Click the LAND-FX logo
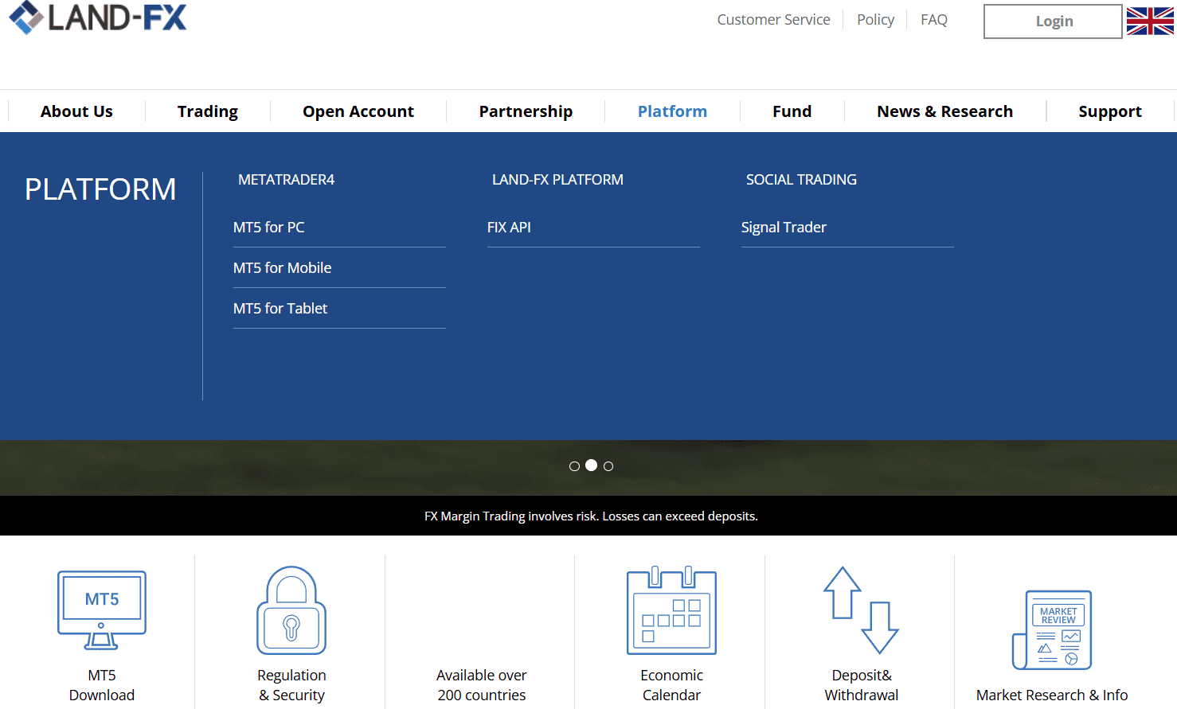This screenshot has height=709, width=1177. coord(98,18)
